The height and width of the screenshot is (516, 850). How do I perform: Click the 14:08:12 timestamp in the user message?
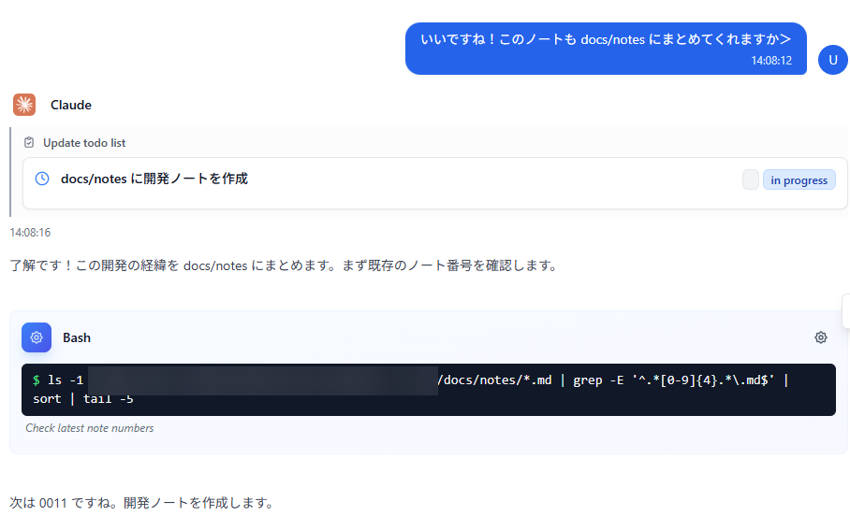click(770, 61)
